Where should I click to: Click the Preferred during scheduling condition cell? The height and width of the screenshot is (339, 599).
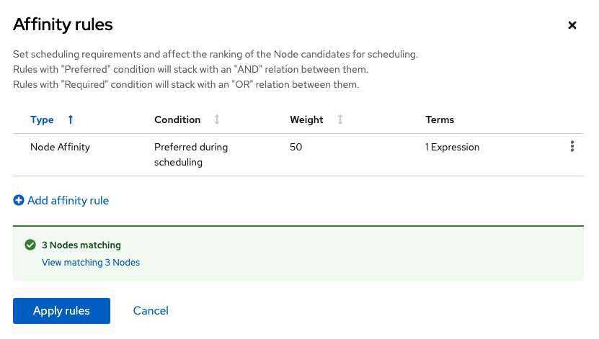191,154
